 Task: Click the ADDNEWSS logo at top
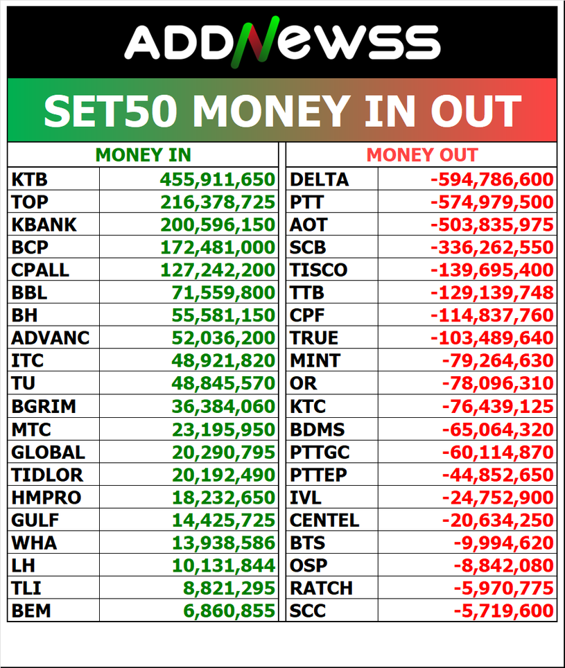(282, 41)
